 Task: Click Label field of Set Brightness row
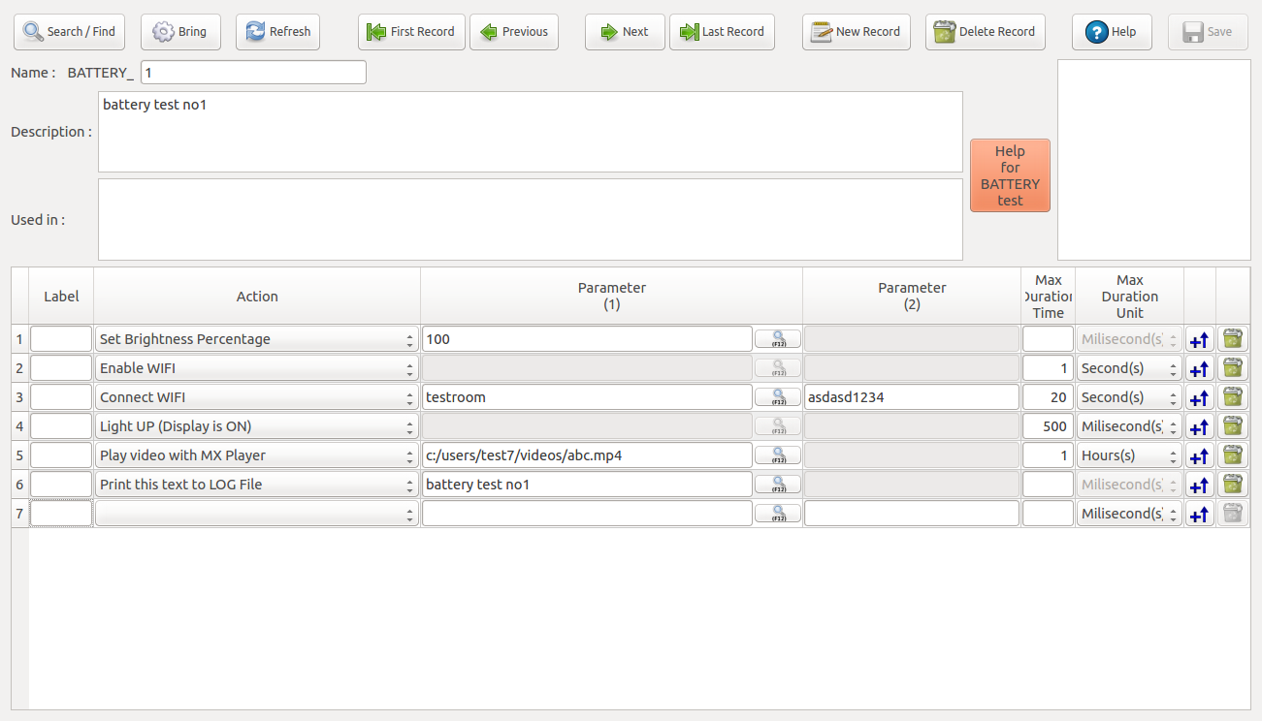pyautogui.click(x=61, y=339)
